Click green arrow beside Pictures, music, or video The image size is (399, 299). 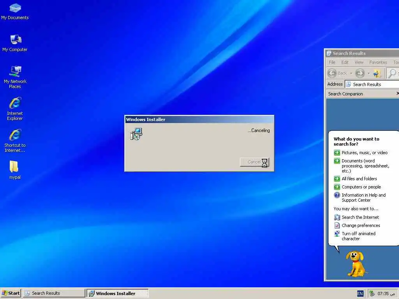point(337,153)
